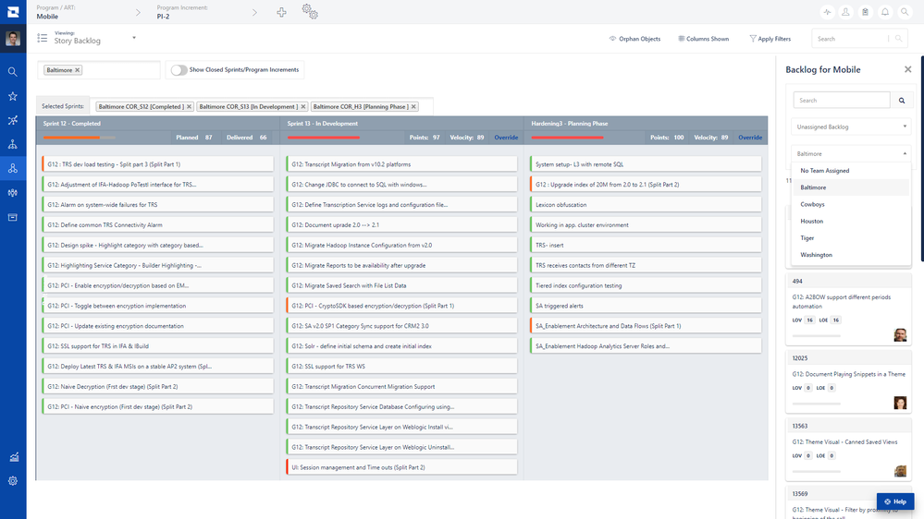This screenshot has height=519, width=924.
Task: Click Override link in Sprint 13 header
Action: (x=506, y=138)
